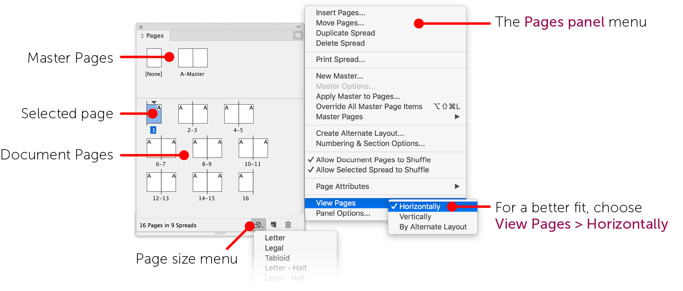Click the Master Options... disabled item

pyautogui.click(x=385, y=86)
